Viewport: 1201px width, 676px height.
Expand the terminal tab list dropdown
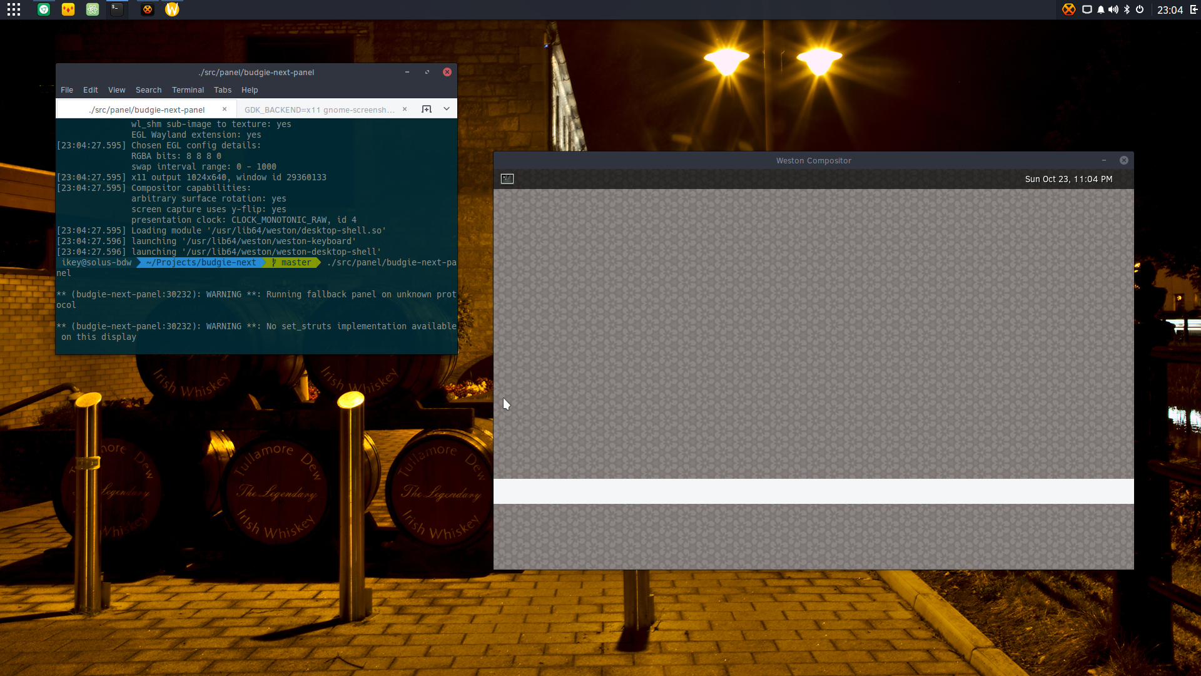(447, 109)
